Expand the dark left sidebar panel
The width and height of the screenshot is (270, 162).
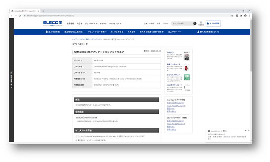pos(11,80)
